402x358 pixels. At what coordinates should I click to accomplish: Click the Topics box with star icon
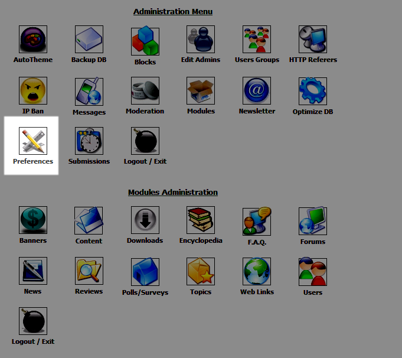coord(201,271)
